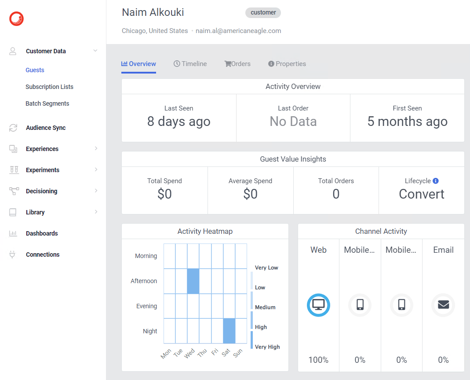Click the second Mobile channel phone icon
Screen dimensions: 470x380
pyautogui.click(x=402, y=305)
